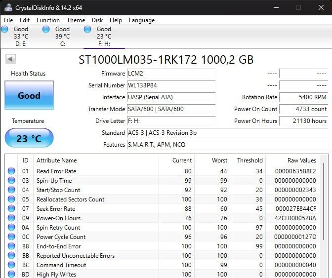Select the F: H: disk status orb
332x278 pixels.
pyautogui.click(x=87, y=29)
